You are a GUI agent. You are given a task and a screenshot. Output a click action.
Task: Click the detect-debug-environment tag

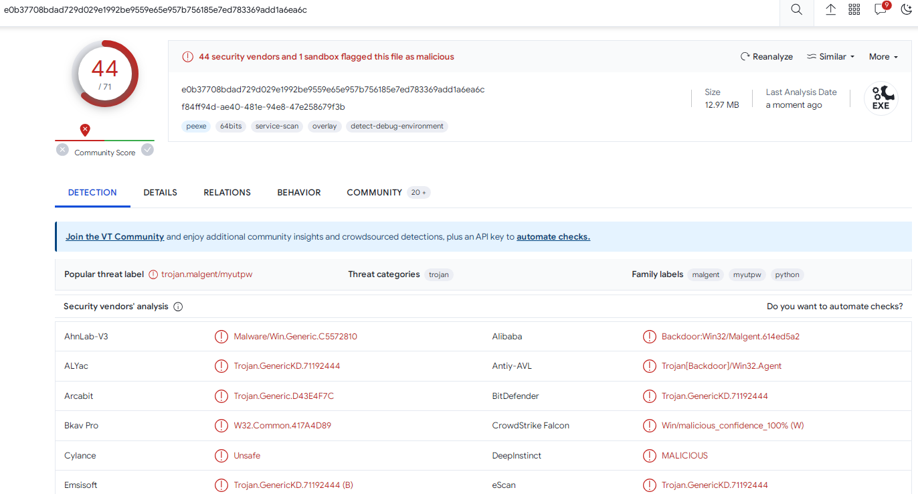click(397, 127)
